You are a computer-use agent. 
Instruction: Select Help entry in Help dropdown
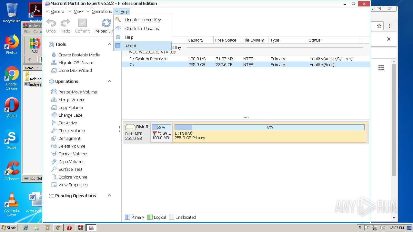tap(143, 37)
